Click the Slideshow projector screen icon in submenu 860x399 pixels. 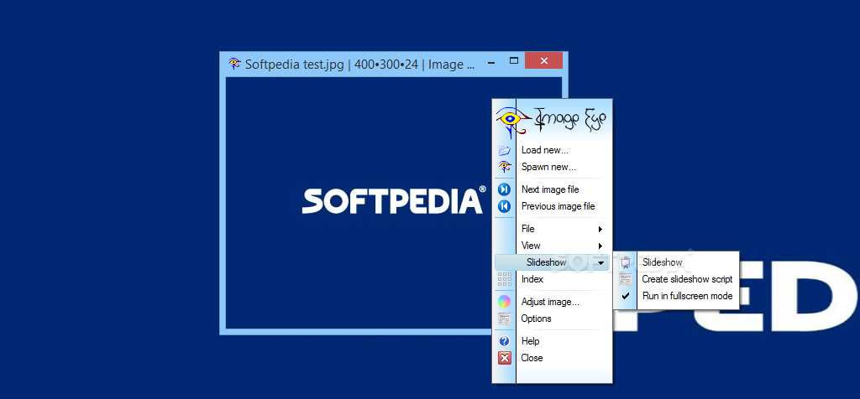point(625,262)
